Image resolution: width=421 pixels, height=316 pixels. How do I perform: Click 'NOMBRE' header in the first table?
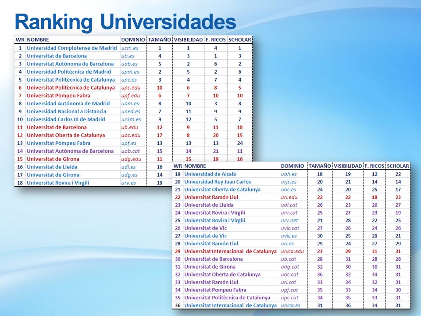38,40
